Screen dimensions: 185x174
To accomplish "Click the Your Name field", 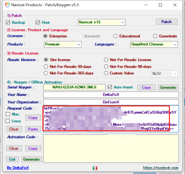I will click(111, 95).
